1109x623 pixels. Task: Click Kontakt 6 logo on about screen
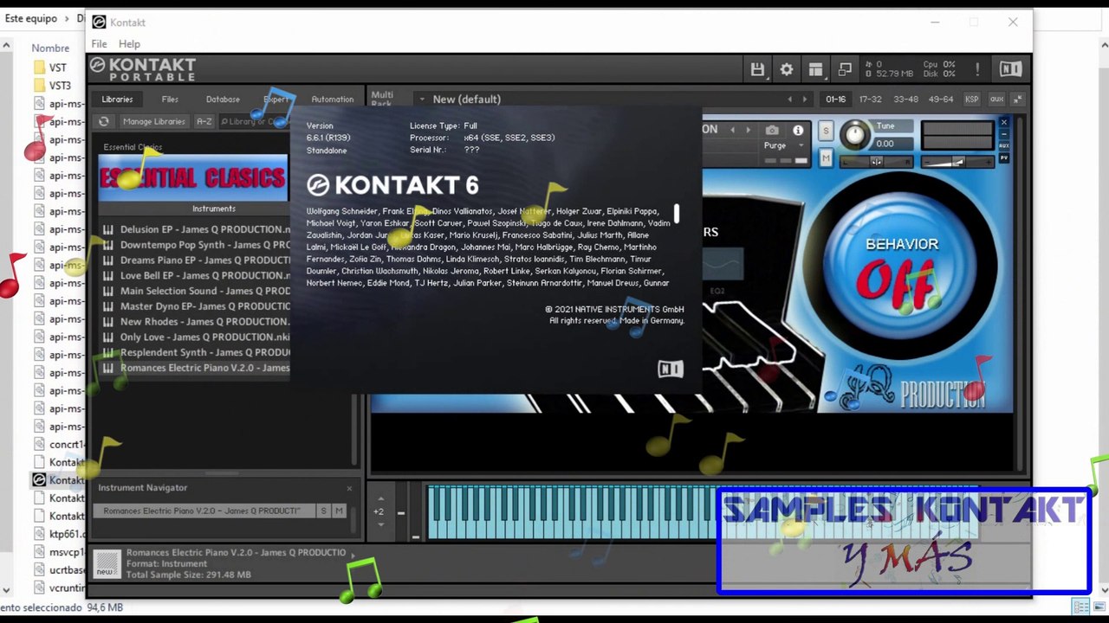point(392,185)
